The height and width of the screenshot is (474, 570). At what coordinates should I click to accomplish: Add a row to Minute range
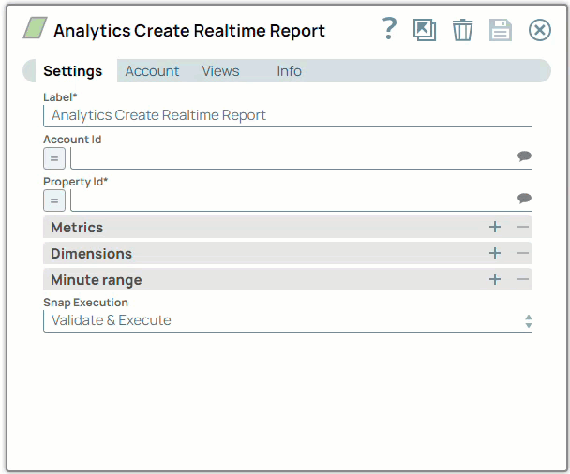click(x=495, y=279)
